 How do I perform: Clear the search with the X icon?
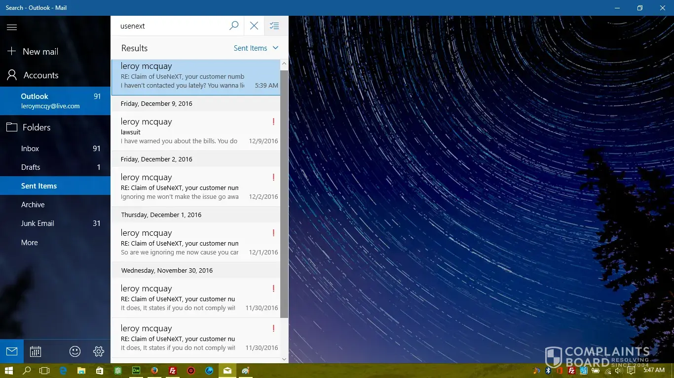[254, 26]
